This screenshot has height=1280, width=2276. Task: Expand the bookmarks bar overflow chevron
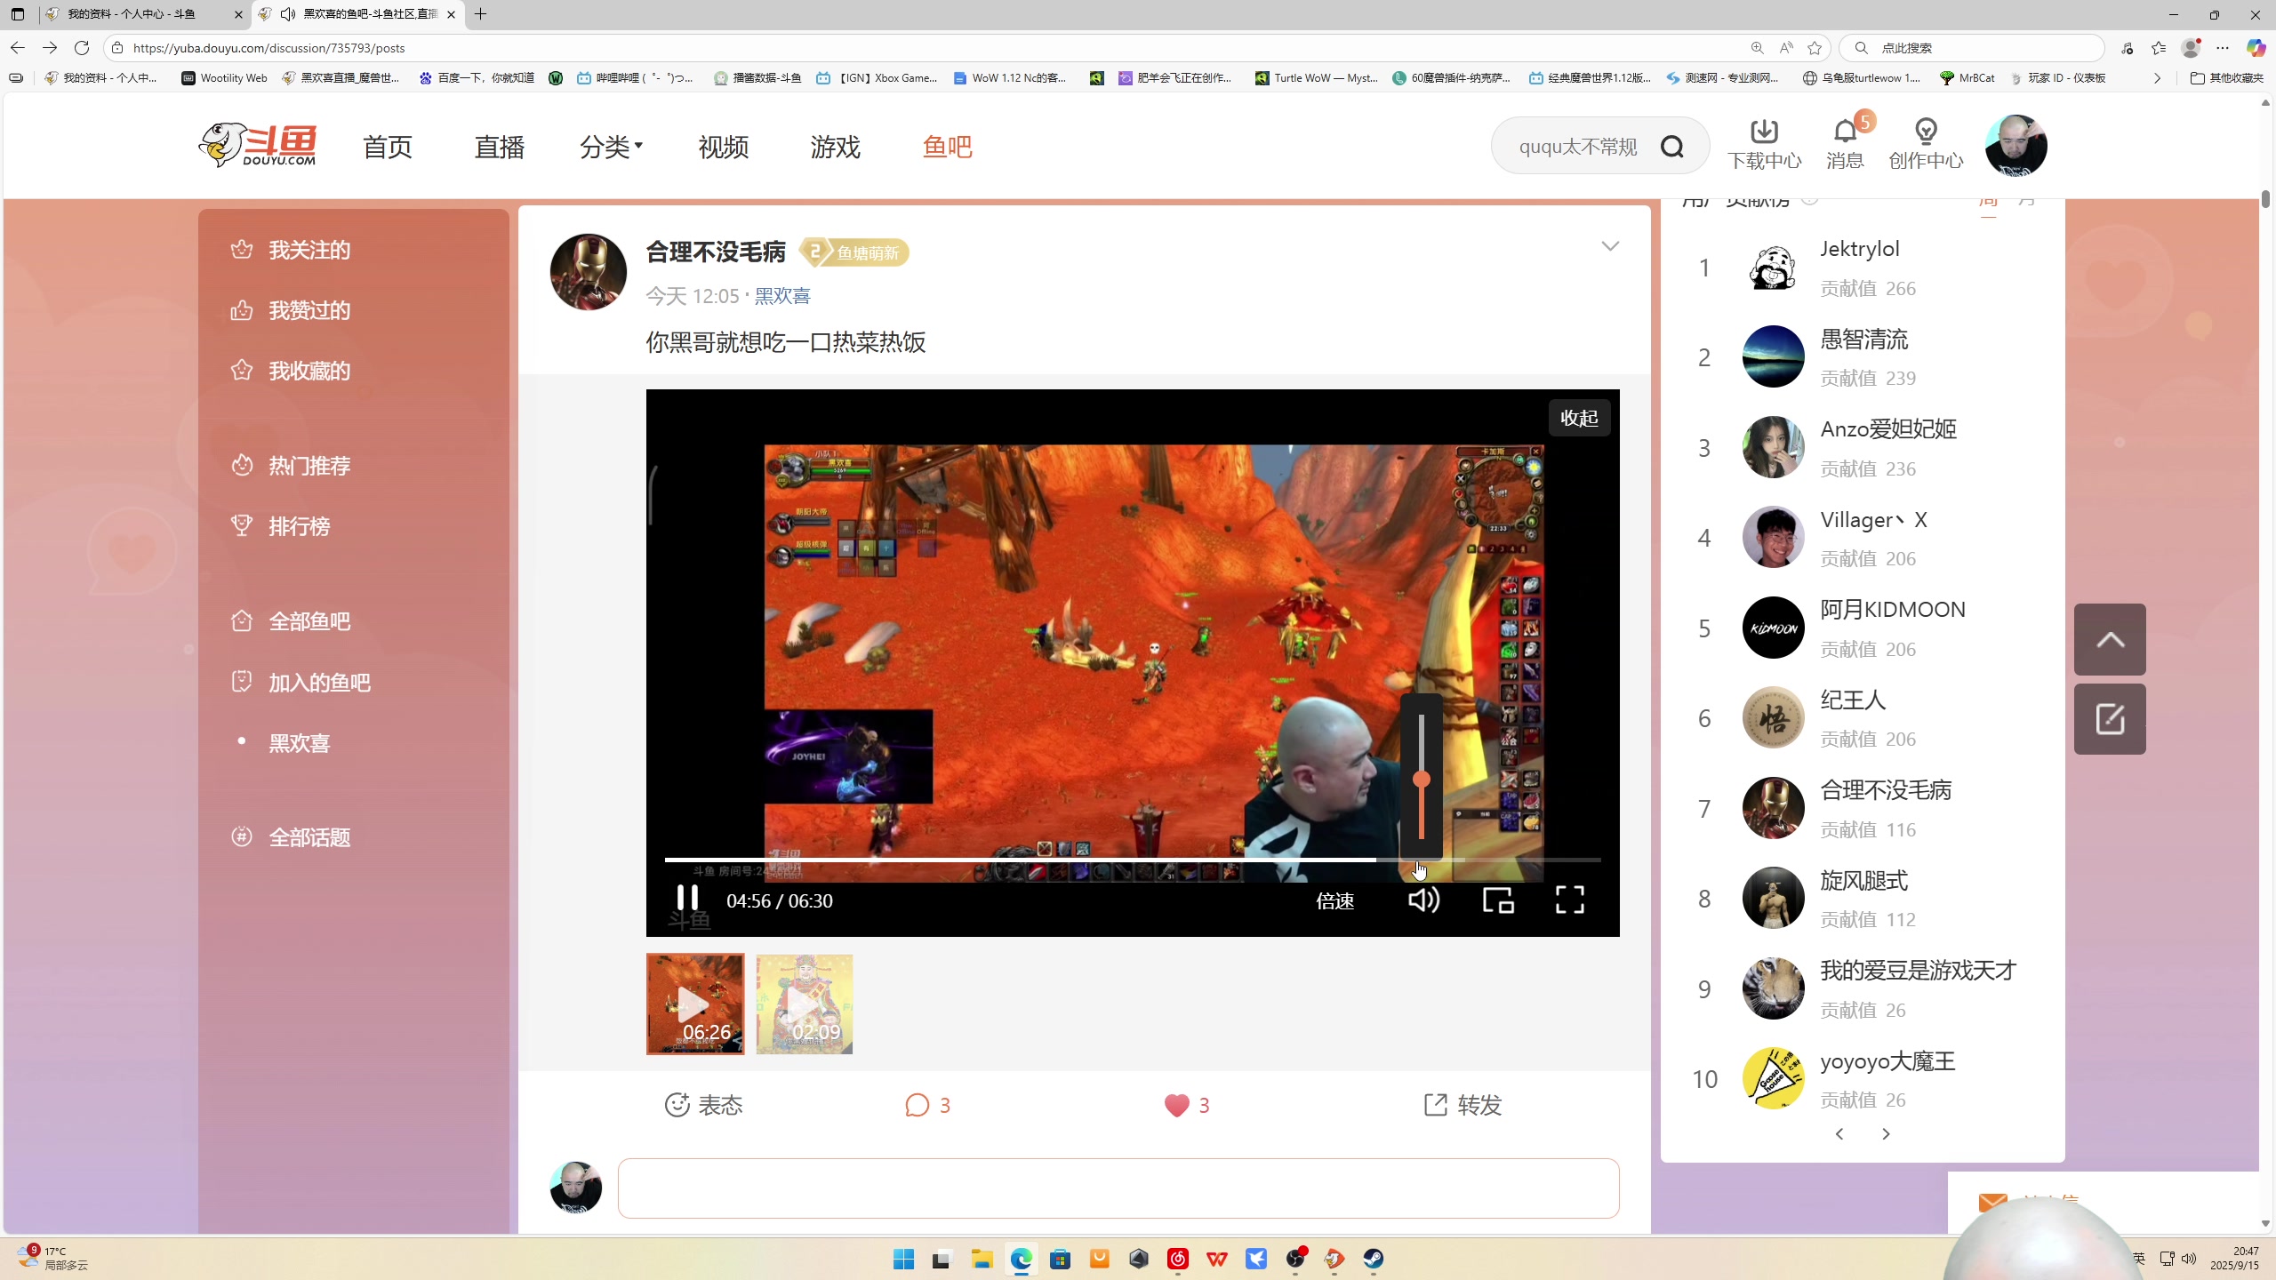click(x=2157, y=78)
